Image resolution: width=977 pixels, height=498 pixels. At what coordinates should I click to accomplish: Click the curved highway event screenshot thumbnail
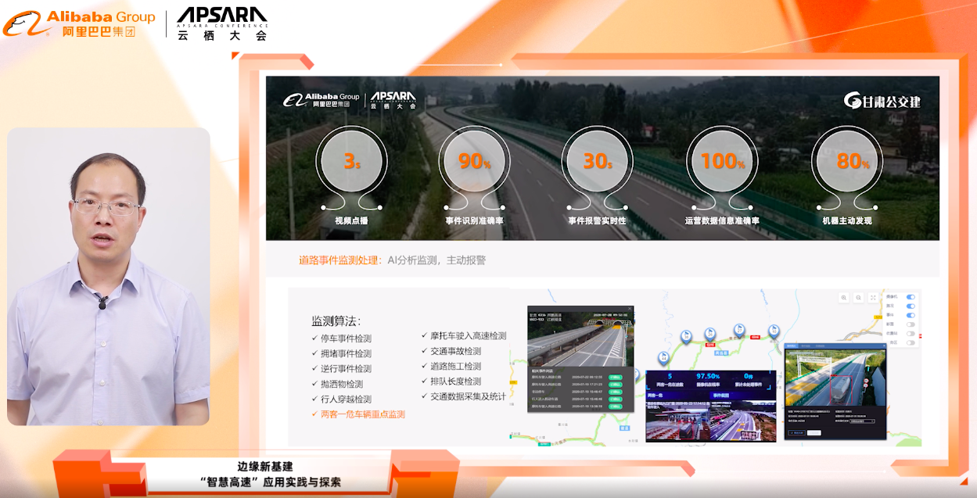pos(742,421)
